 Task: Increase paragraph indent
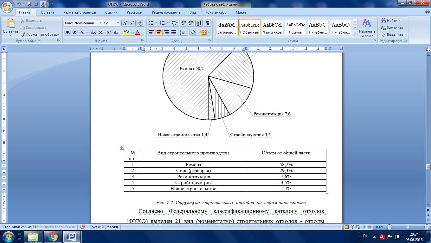(x=191, y=23)
